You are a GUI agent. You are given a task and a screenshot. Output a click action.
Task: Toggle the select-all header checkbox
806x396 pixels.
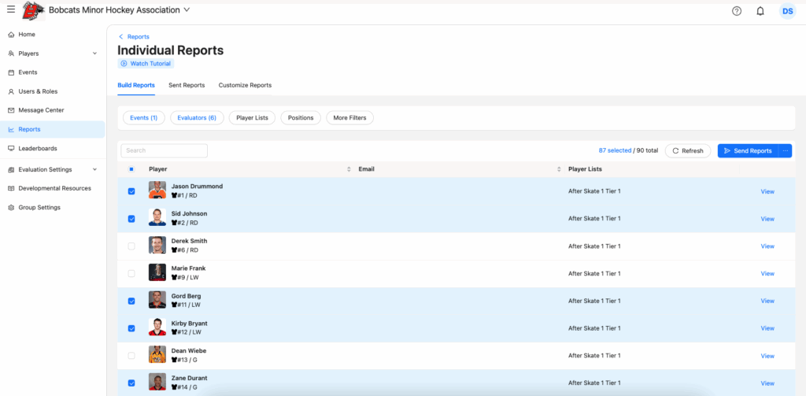131,169
